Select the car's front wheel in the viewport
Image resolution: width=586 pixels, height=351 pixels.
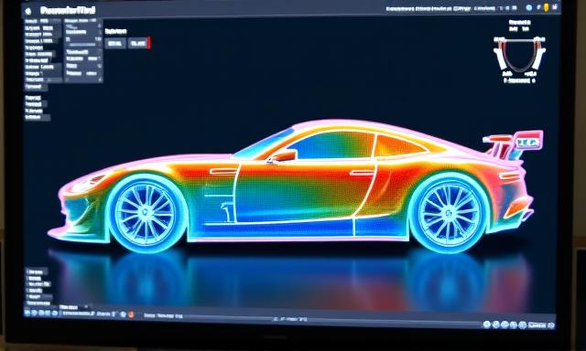(x=146, y=214)
